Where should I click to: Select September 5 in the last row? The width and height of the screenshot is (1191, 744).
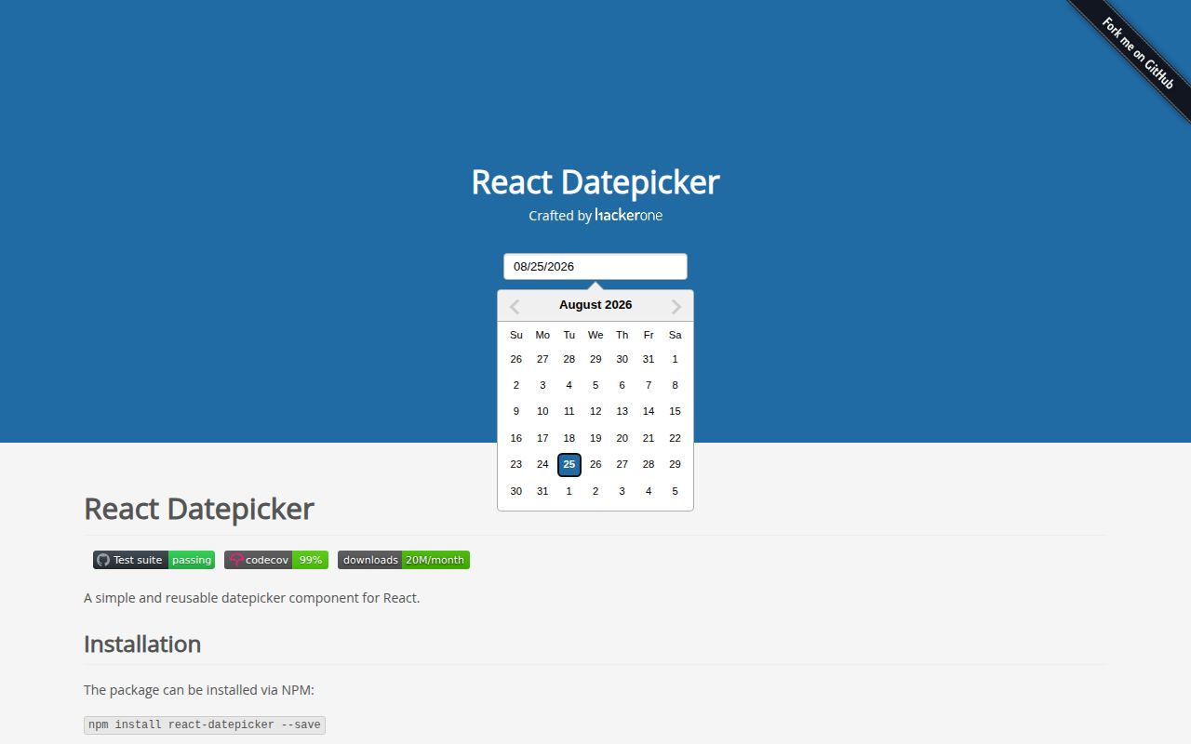click(x=676, y=491)
